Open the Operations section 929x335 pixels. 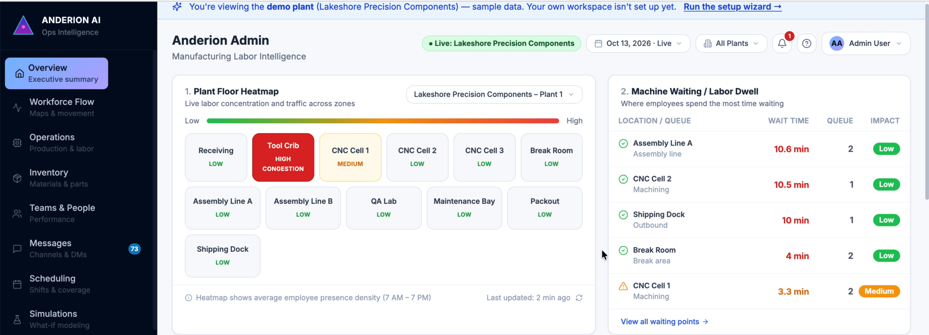coord(61,143)
